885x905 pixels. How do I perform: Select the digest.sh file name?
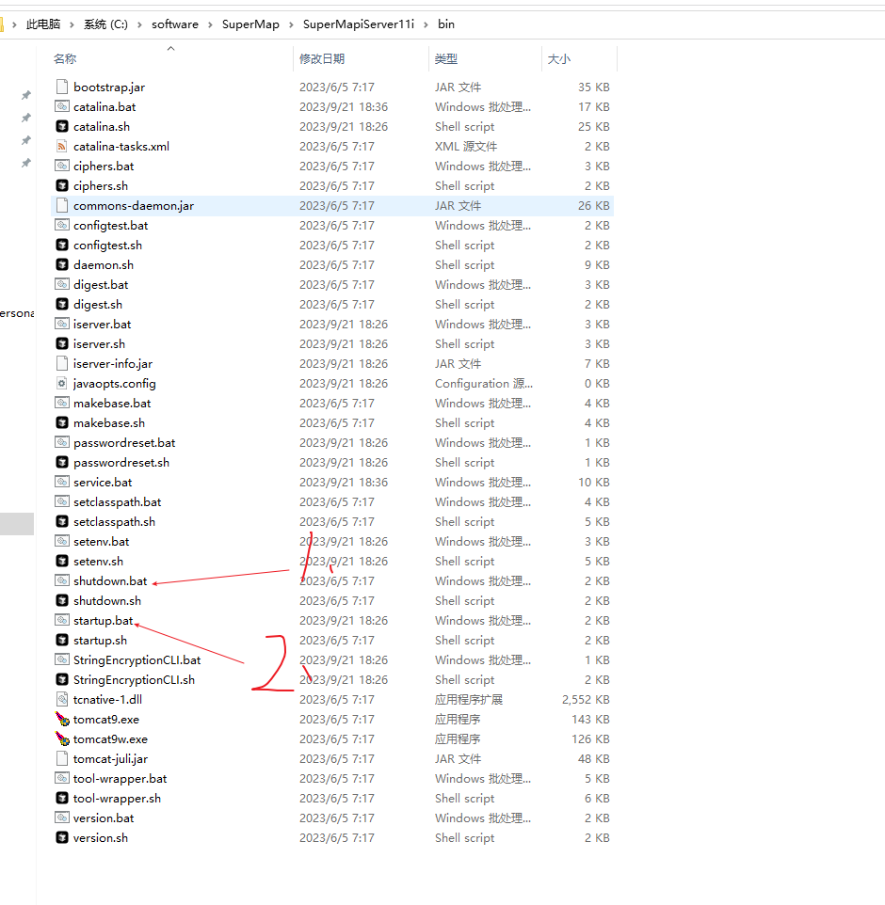click(x=98, y=305)
